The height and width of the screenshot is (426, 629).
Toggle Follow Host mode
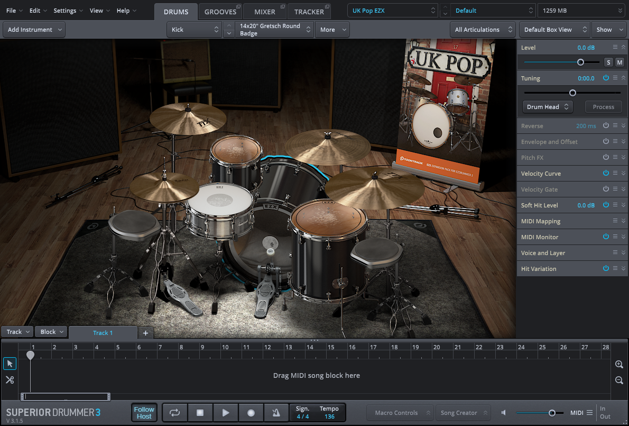[144, 413]
